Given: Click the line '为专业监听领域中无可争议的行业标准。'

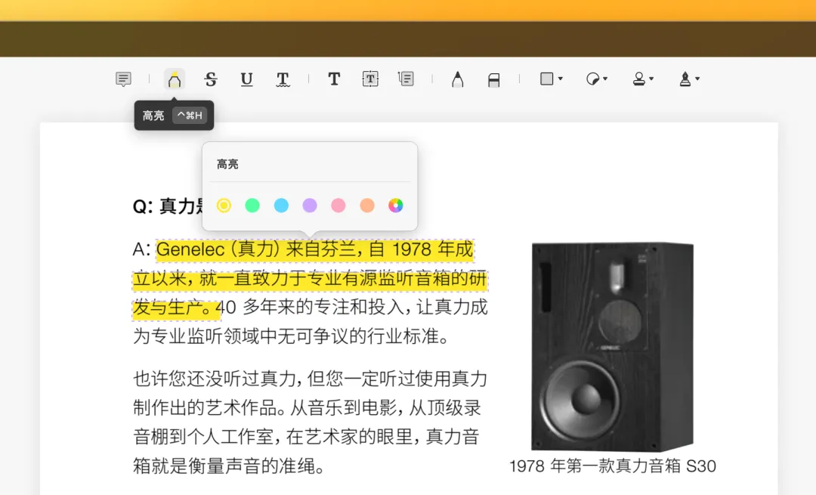Looking at the screenshot, I should click(292, 336).
